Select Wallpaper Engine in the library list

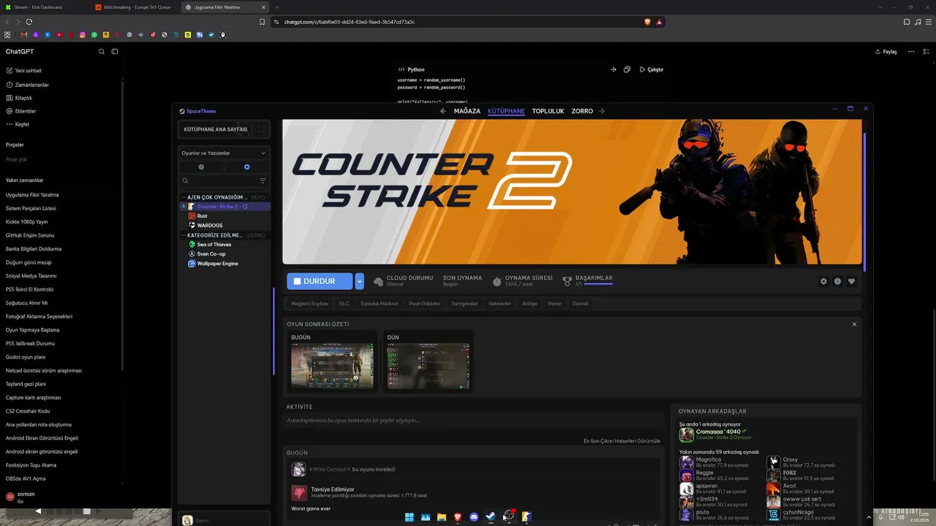(x=217, y=263)
